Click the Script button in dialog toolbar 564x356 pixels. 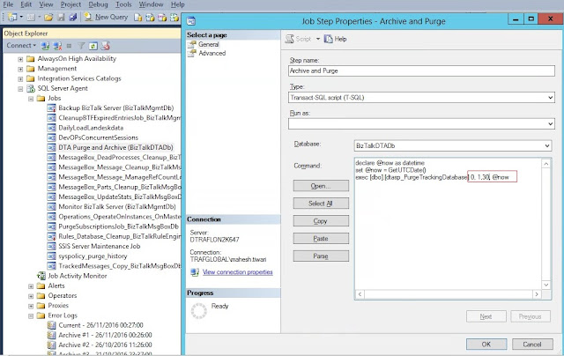(x=299, y=39)
